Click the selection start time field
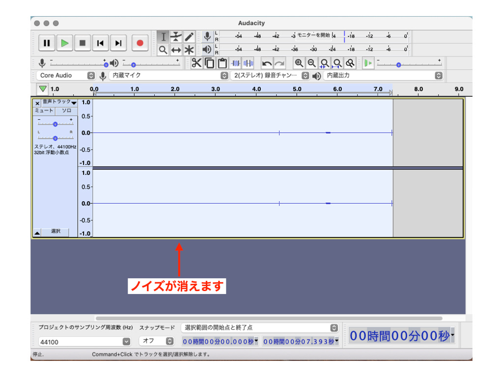The width and height of the screenshot is (503, 377). click(220, 342)
